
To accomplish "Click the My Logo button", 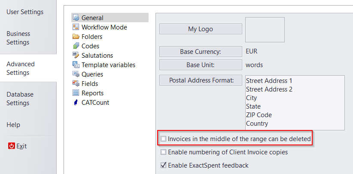I will (x=201, y=29).
